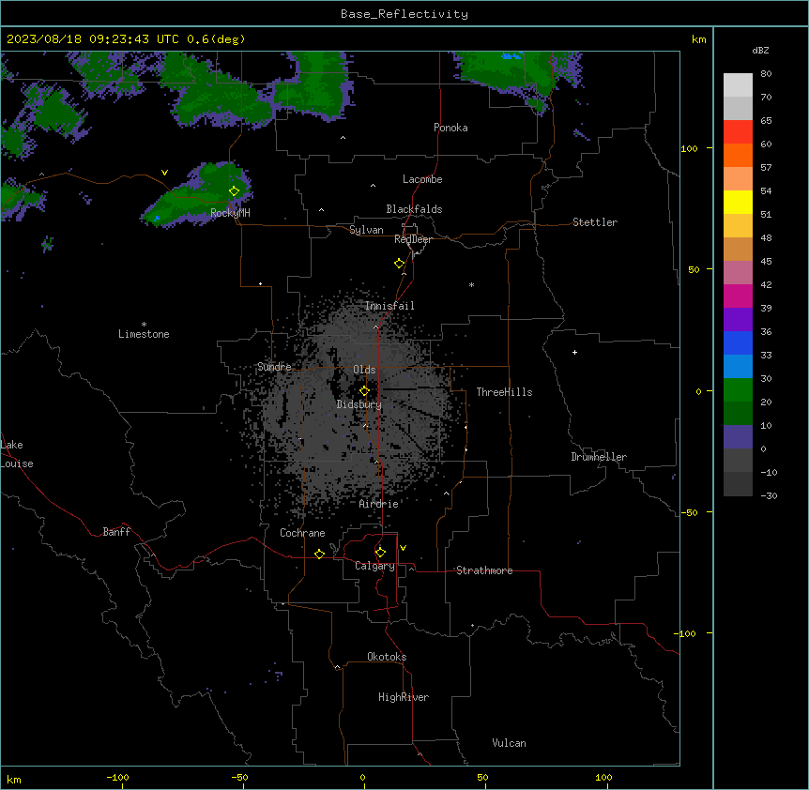The image size is (809, 790).
Task: Click the white plus marker north of Drumheller
Action: coord(574,352)
